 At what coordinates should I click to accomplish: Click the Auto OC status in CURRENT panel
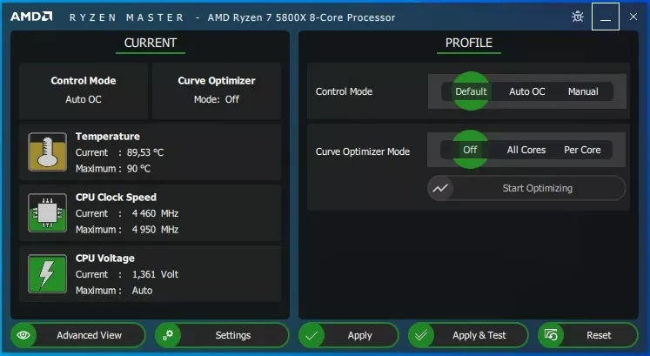coord(84,99)
